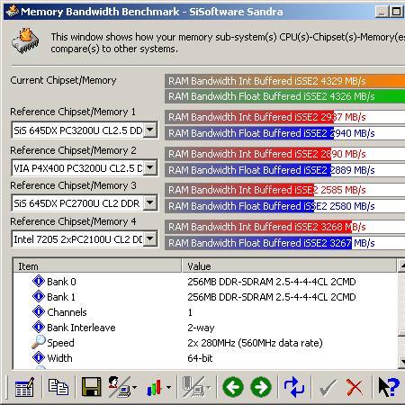Refresh benchmark with blue arrows icon
The image size is (405, 405).
(294, 387)
